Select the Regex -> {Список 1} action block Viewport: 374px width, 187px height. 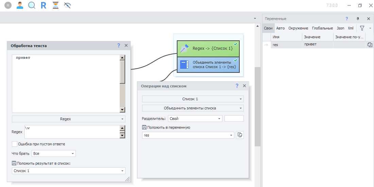point(208,48)
